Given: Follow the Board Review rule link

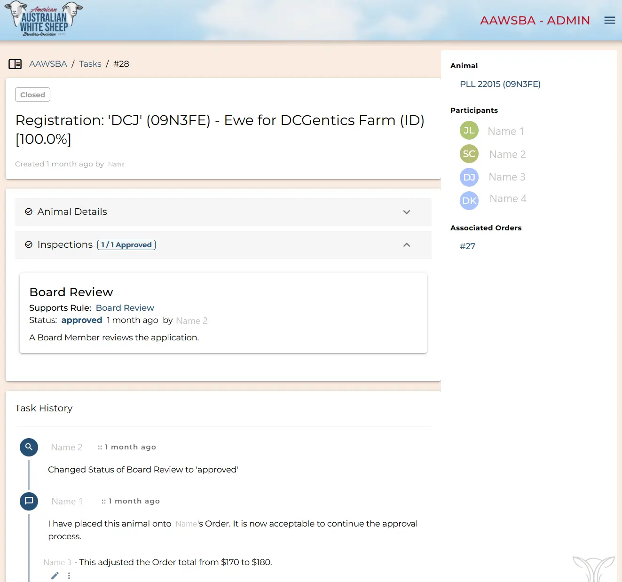Looking at the screenshot, I should click(x=125, y=308).
